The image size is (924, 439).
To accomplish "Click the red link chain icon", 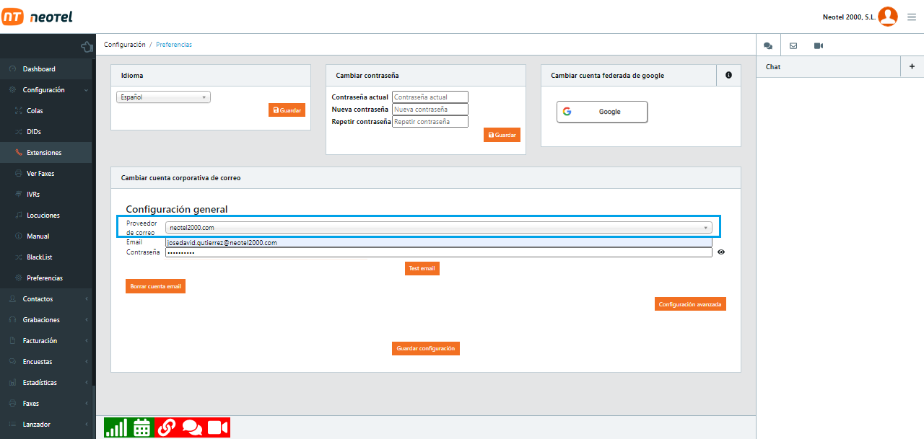I will pyautogui.click(x=167, y=427).
